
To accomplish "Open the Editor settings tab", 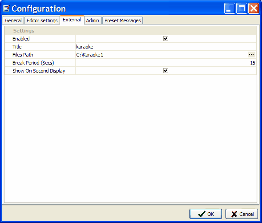I will click(x=42, y=20).
